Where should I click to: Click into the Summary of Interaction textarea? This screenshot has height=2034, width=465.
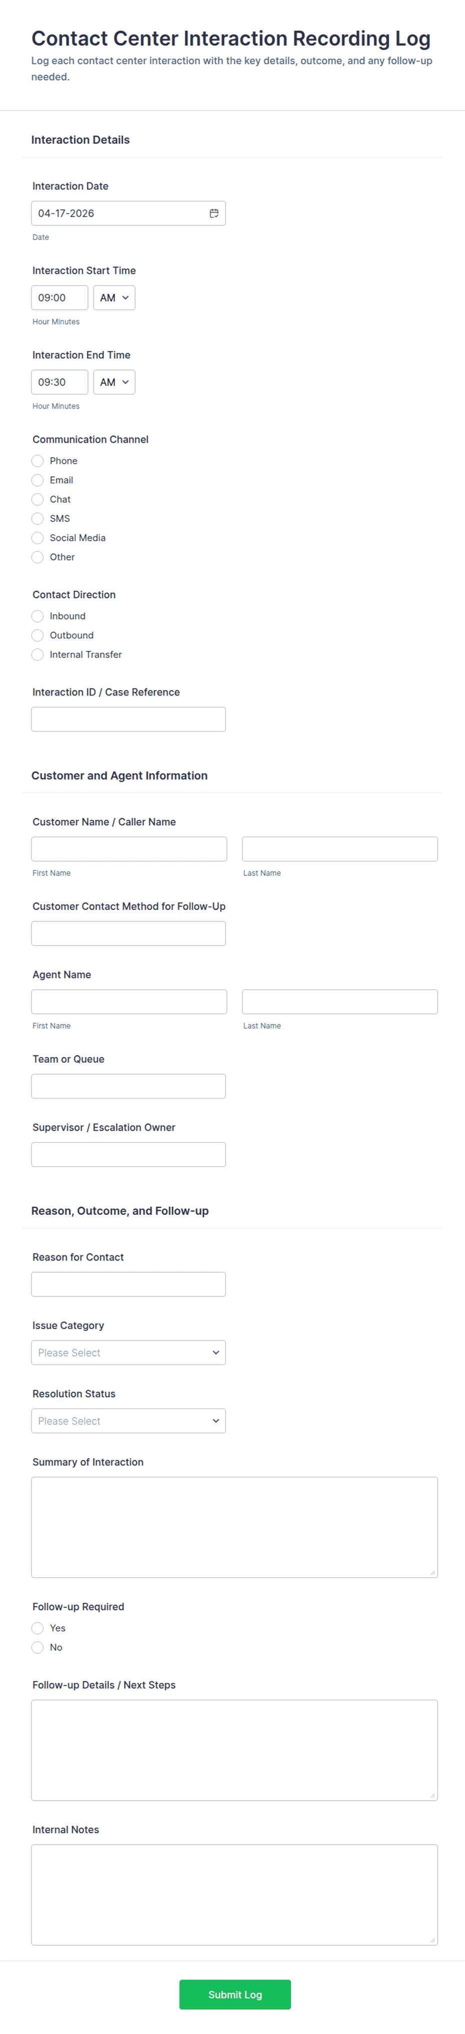pos(235,1528)
